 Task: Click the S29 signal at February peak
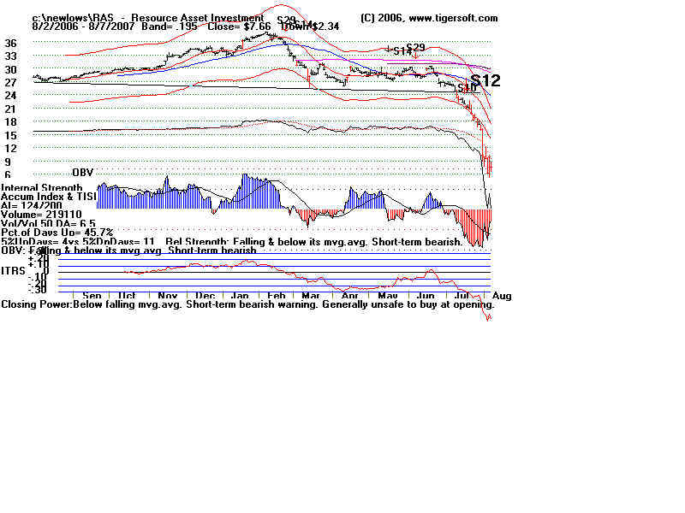pyautogui.click(x=286, y=20)
